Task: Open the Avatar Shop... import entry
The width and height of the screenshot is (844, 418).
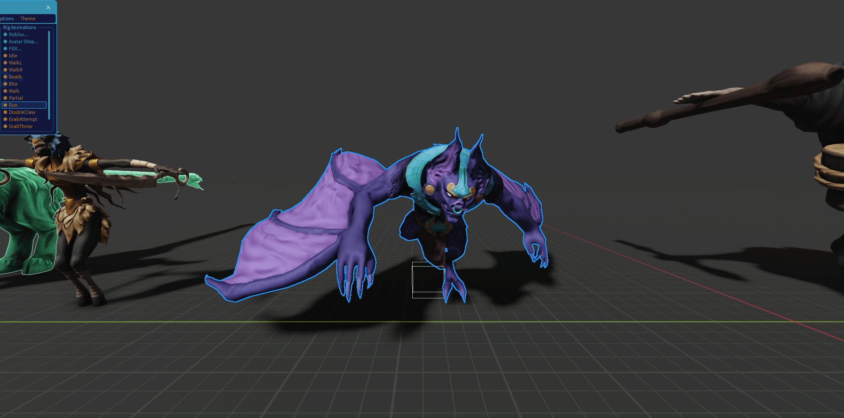Action: tap(23, 41)
